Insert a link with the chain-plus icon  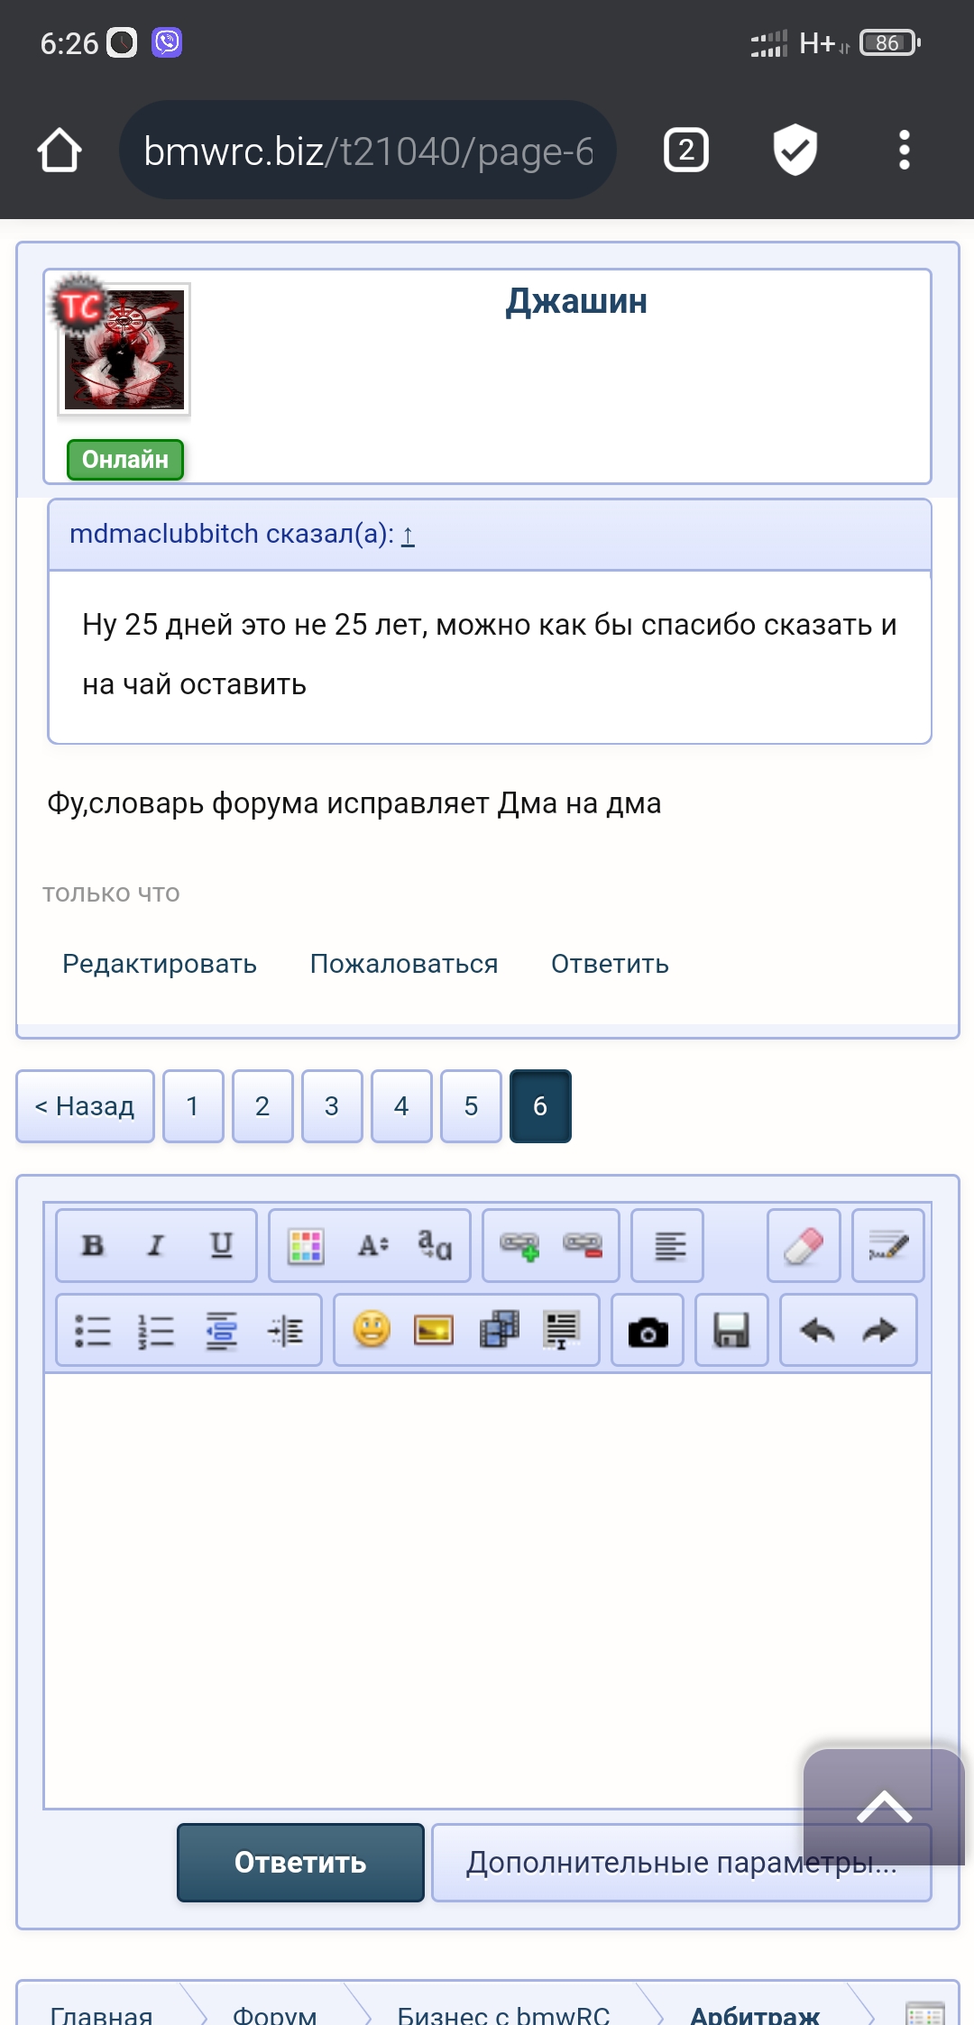(x=519, y=1246)
